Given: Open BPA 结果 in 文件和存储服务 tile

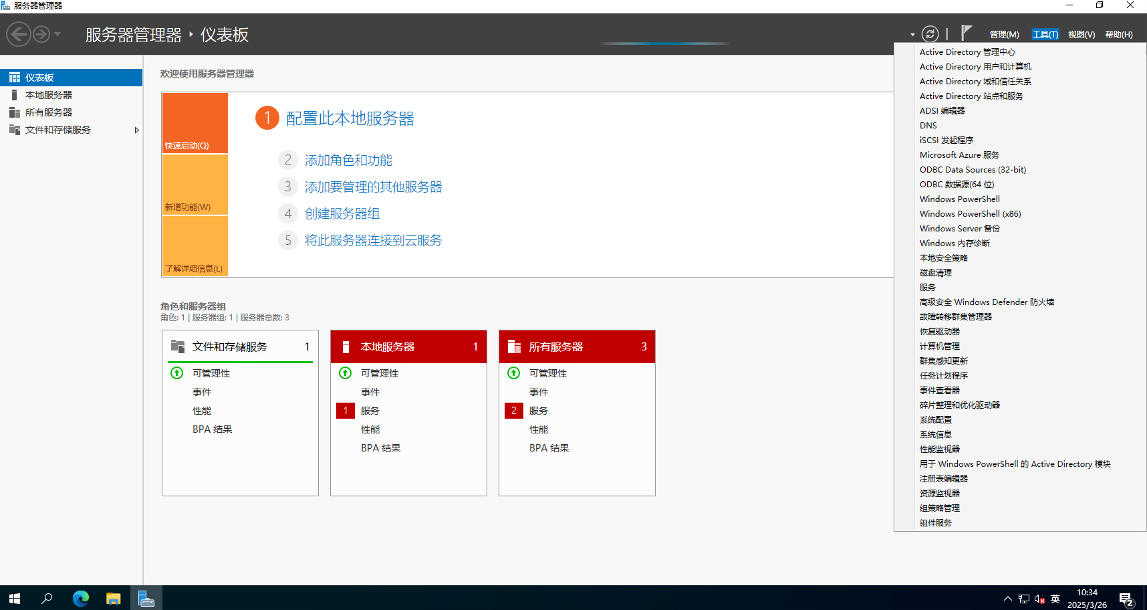Looking at the screenshot, I should (213, 429).
